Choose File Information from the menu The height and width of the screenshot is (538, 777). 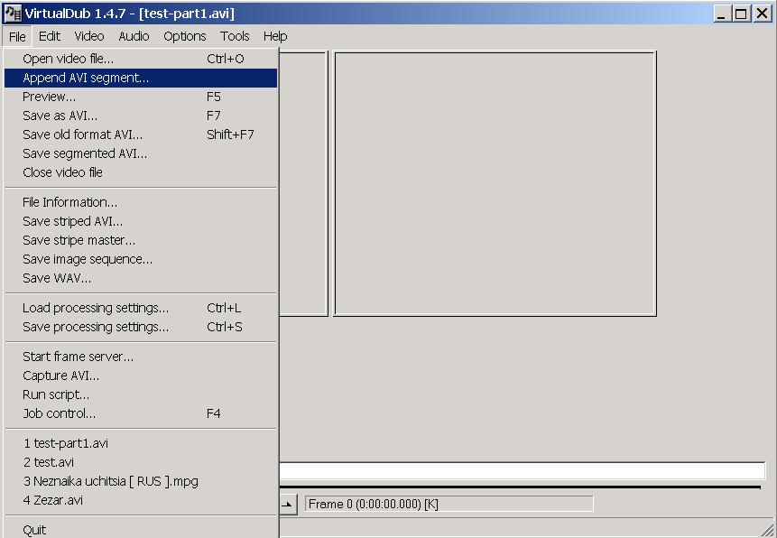point(69,202)
